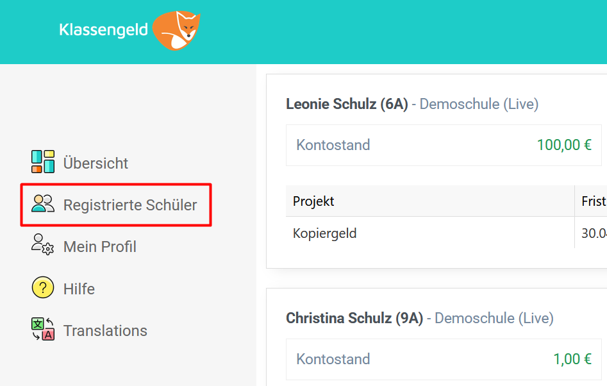Click the Mein Profil gear-person icon
607x386 pixels.
click(43, 246)
